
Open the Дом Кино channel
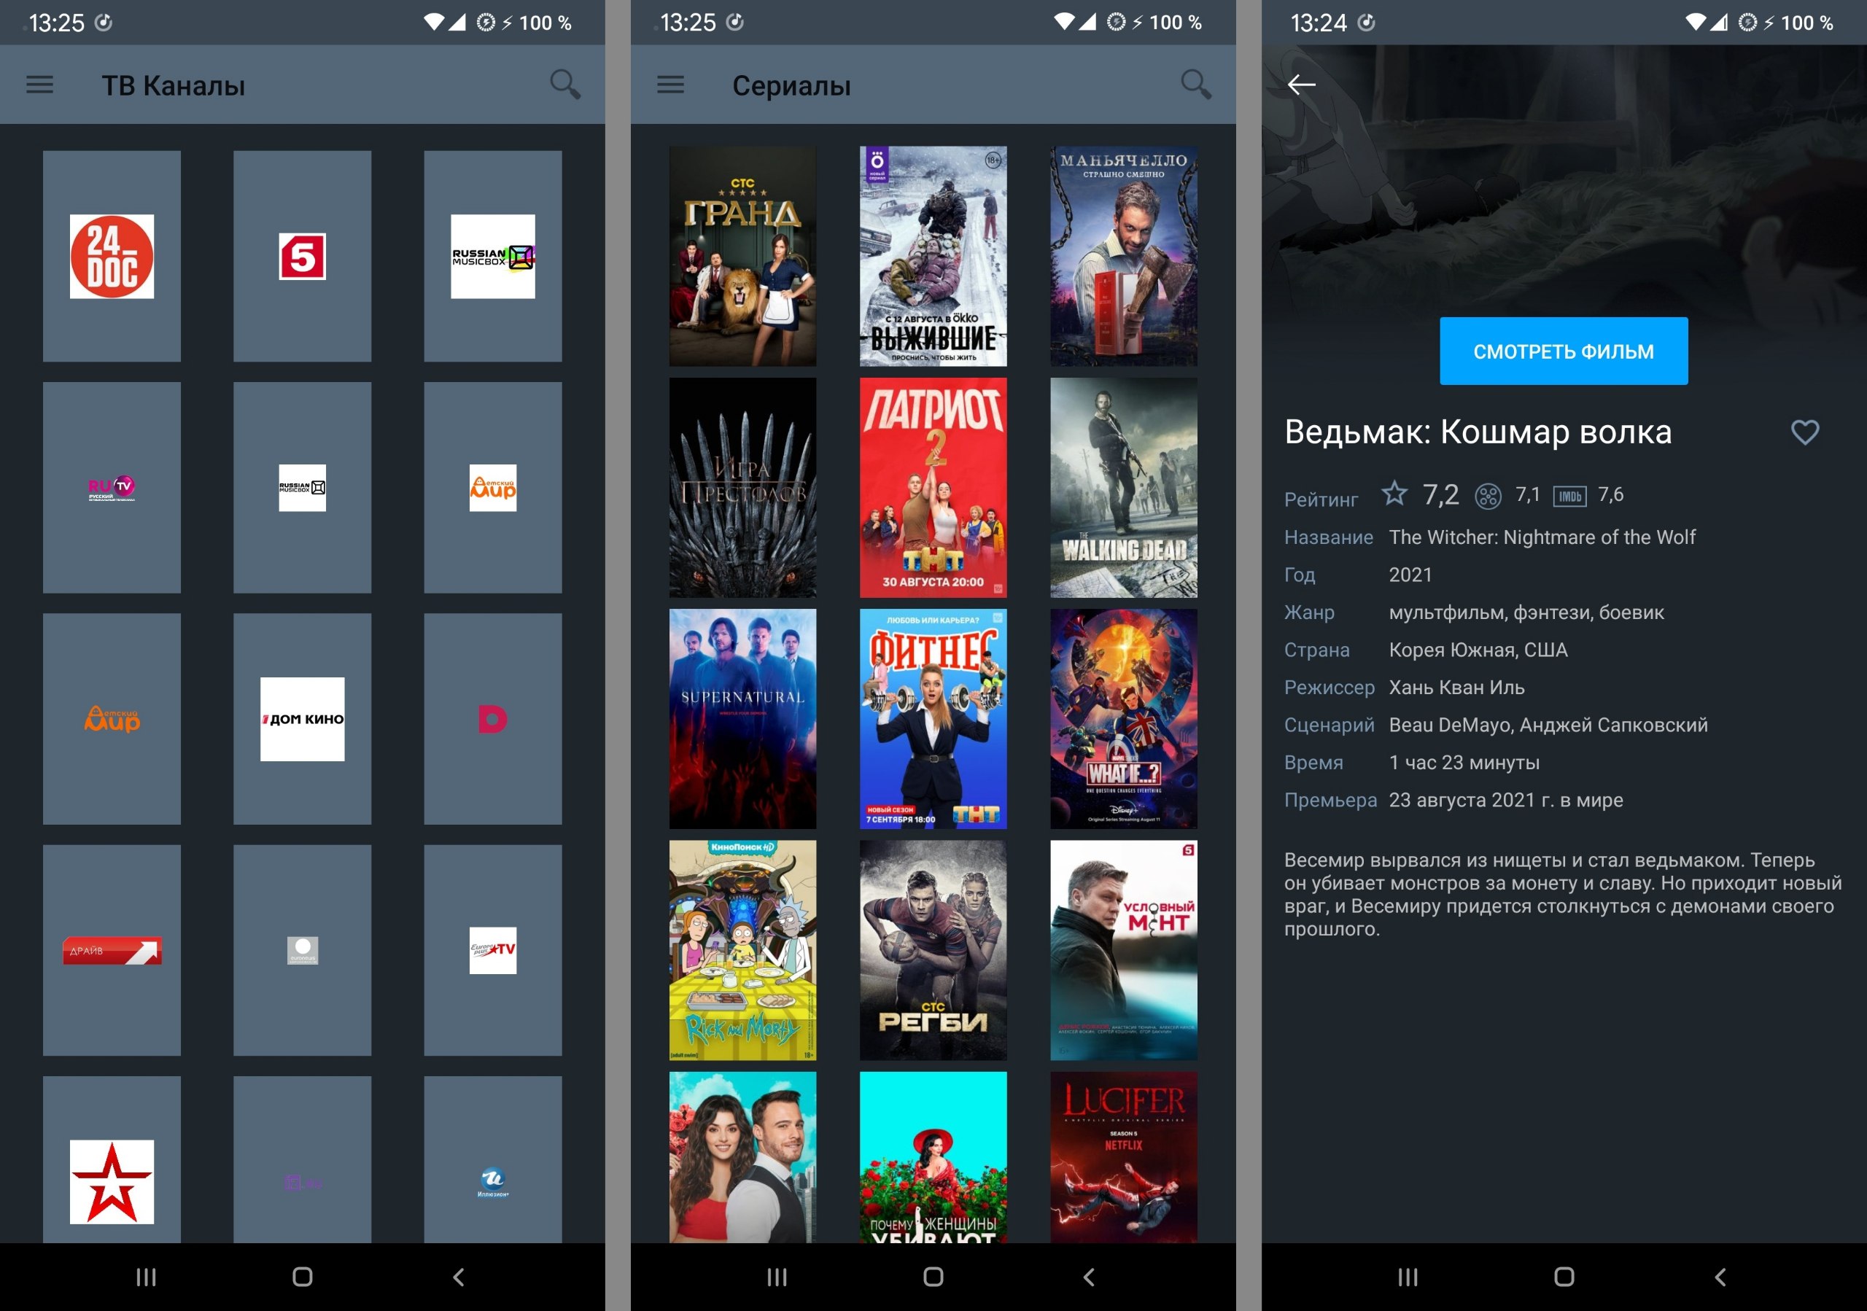pos(302,720)
